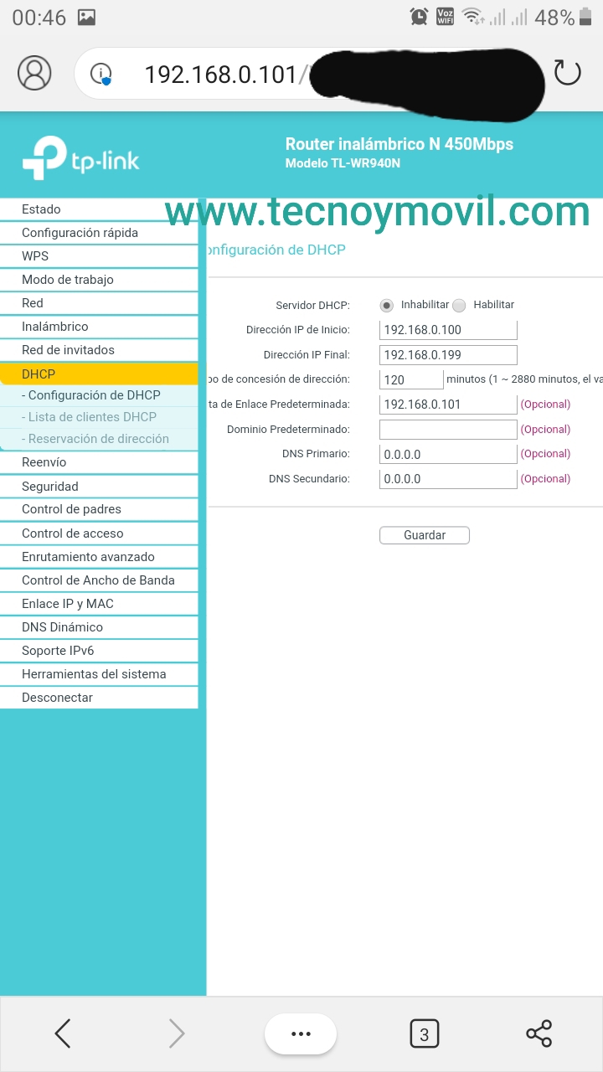Open the browser three-dots menu
This screenshot has width=603, height=1072.
click(301, 1033)
